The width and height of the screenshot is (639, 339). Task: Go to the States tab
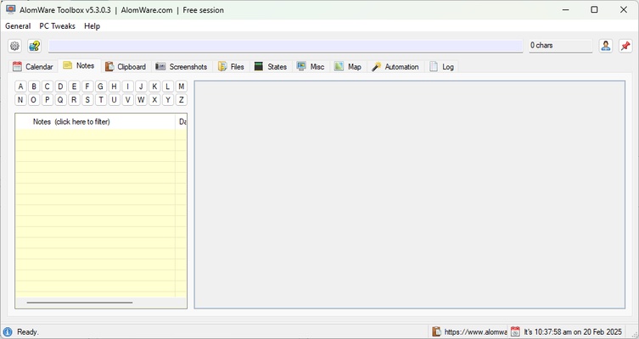pyautogui.click(x=271, y=67)
